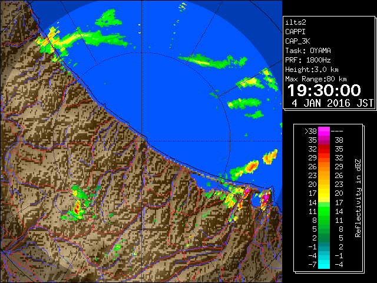This screenshot has width=377, height=283.
Task: Click the 'CAP_3K' label
Action: pos(297,41)
